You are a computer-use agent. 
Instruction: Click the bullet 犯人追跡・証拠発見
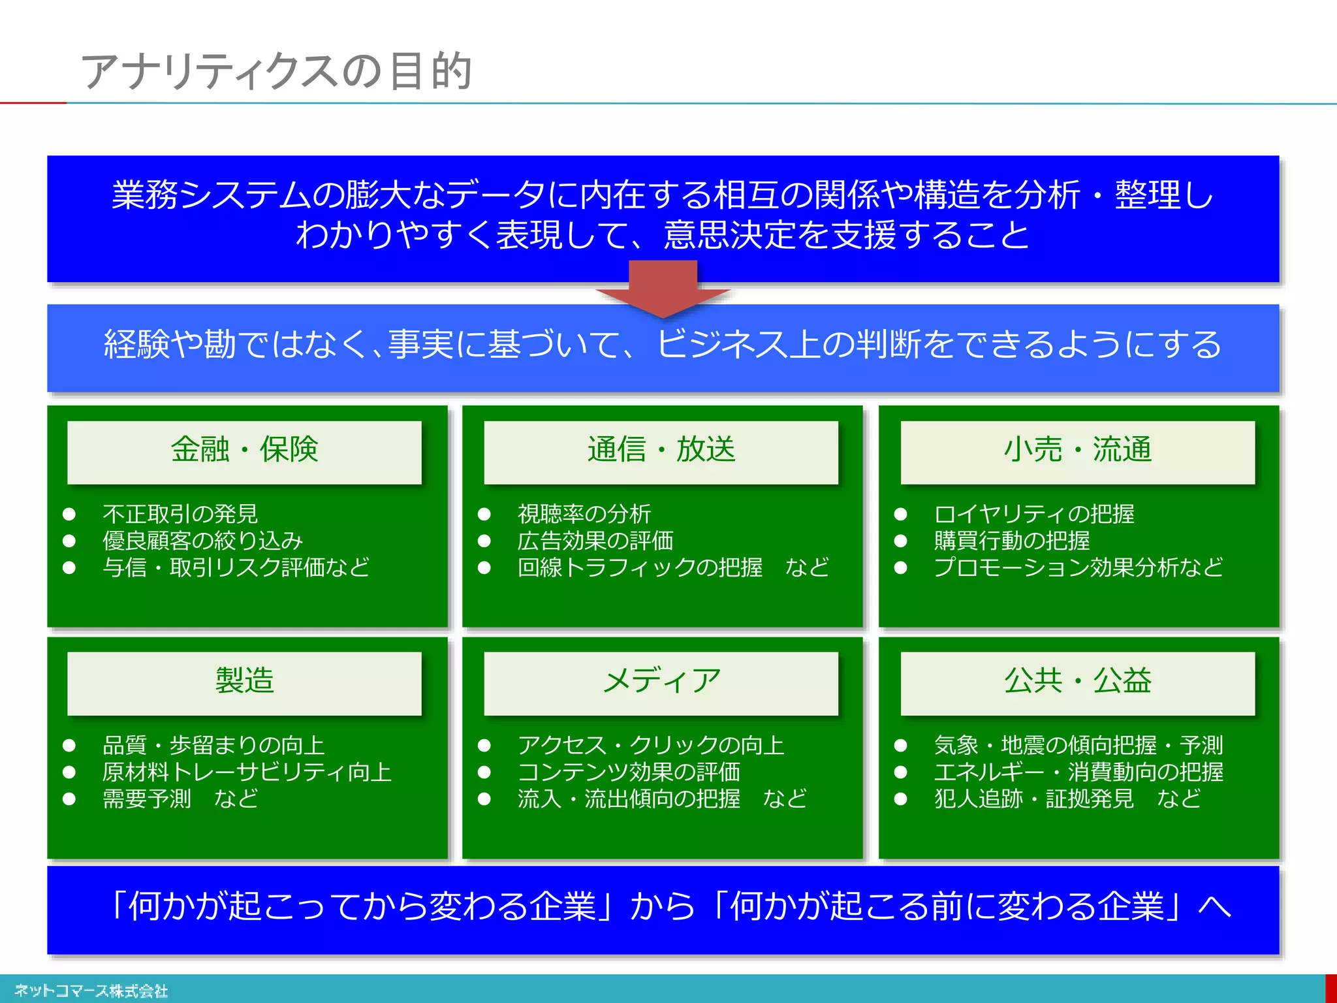[1034, 799]
